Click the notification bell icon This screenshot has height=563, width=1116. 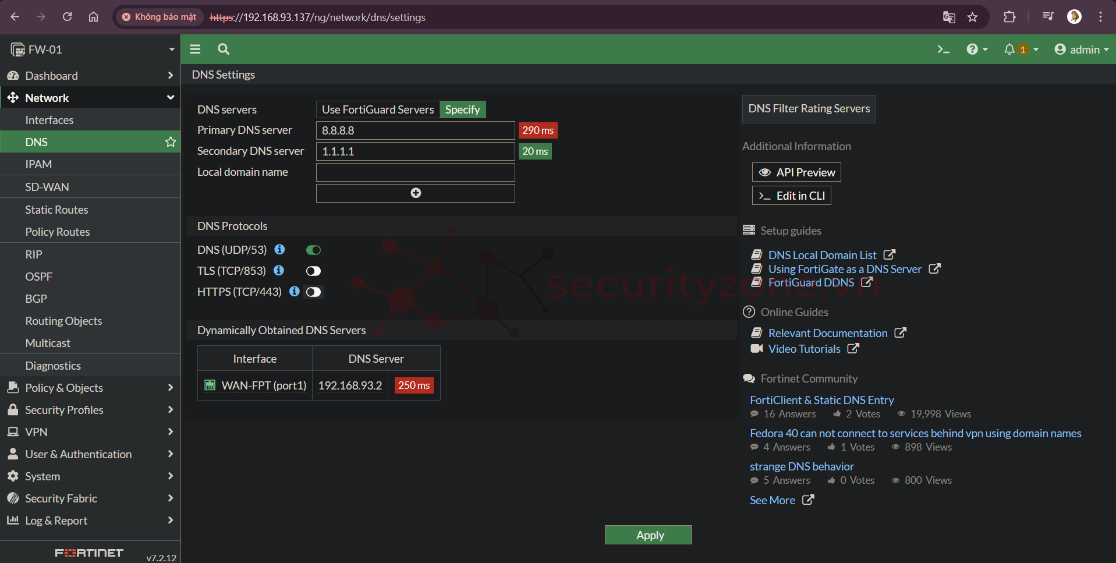tap(1009, 49)
